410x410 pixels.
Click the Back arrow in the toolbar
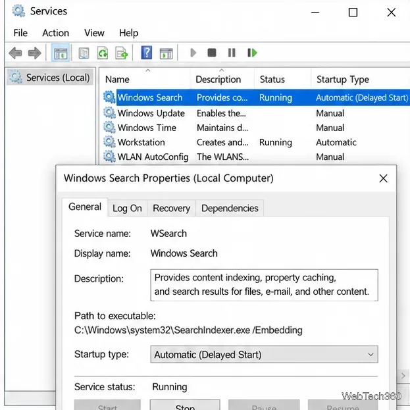coord(15,53)
